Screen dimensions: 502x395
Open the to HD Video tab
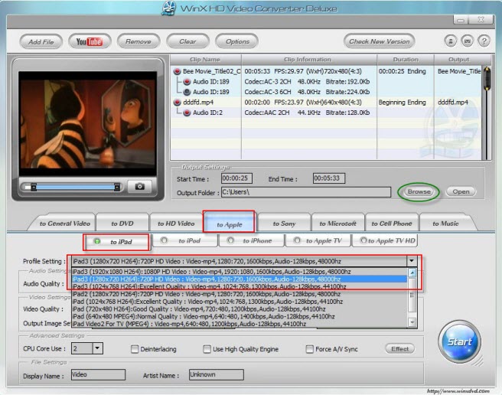[x=176, y=224]
